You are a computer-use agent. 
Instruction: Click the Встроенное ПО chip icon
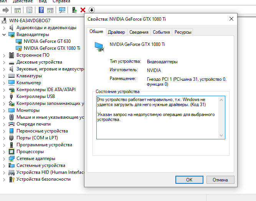click(x=12, y=55)
